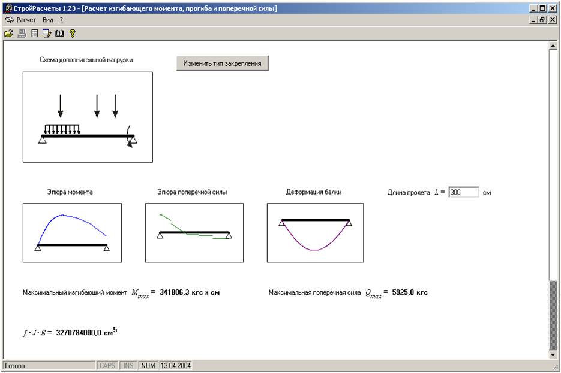Image resolution: width=561 pixels, height=373 pixels.
Task: Click the Эпюра поперечной силы caption
Action: (x=192, y=192)
